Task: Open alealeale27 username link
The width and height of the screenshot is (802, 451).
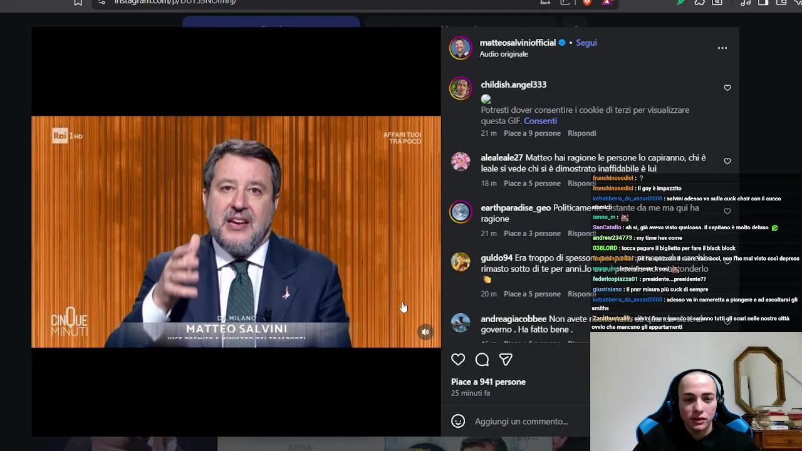Action: tap(502, 158)
